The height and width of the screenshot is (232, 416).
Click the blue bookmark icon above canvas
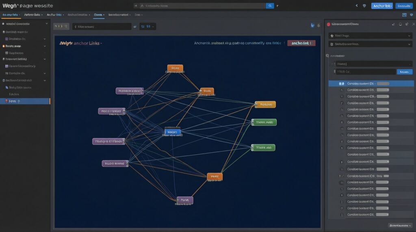[x=312, y=26]
